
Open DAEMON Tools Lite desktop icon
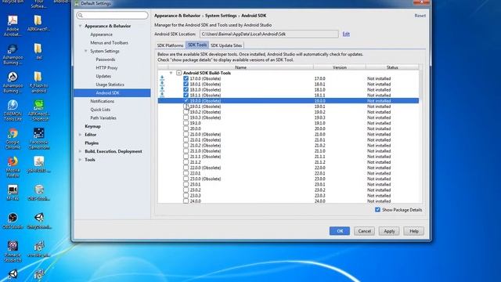pyautogui.click(x=13, y=110)
